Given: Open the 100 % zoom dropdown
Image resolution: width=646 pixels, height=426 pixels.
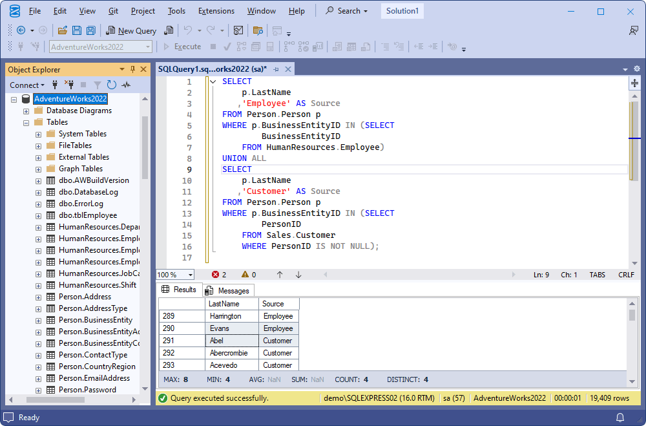Looking at the screenshot, I should [191, 275].
